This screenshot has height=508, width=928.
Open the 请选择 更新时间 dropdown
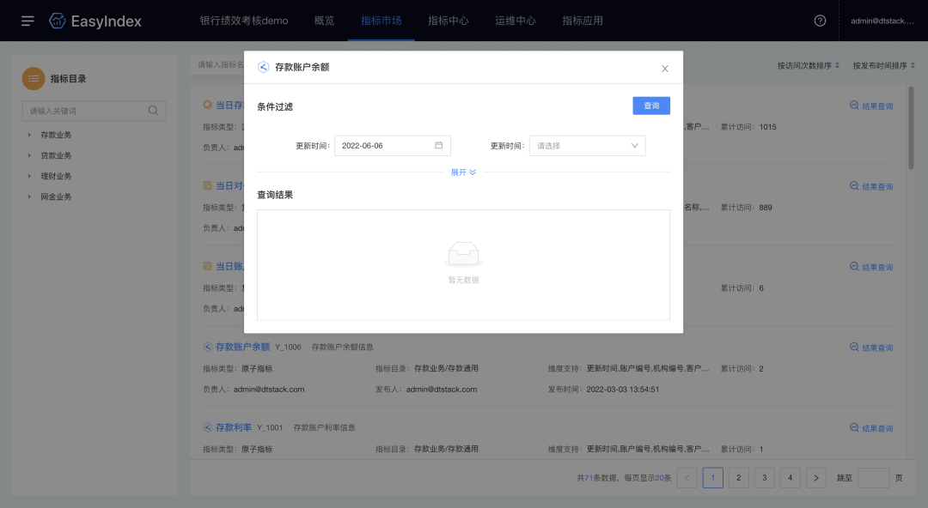[587, 146]
